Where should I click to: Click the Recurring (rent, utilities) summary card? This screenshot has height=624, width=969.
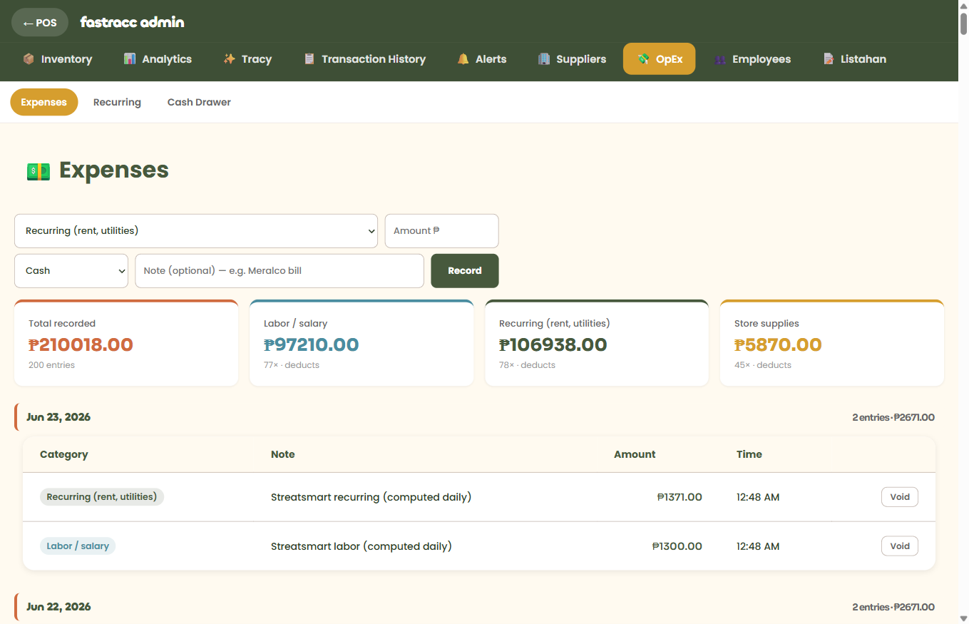(597, 343)
